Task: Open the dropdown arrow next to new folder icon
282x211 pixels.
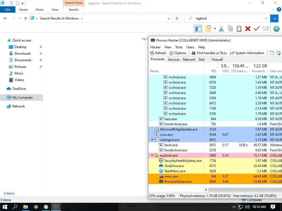Action: 215,29
